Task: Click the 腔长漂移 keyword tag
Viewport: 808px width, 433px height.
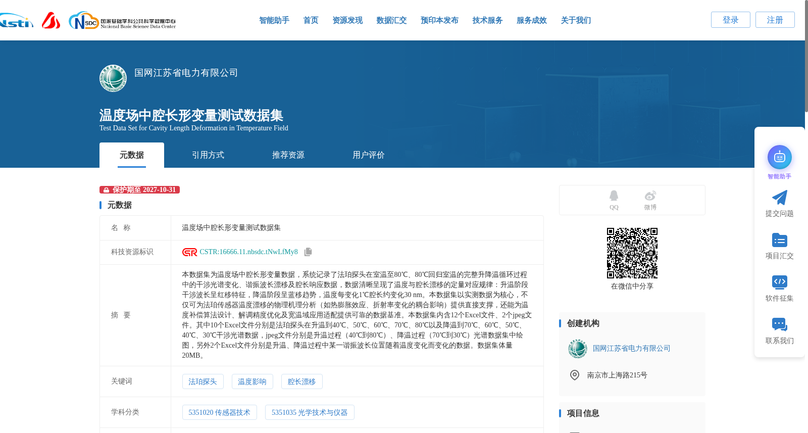Action: (301, 381)
